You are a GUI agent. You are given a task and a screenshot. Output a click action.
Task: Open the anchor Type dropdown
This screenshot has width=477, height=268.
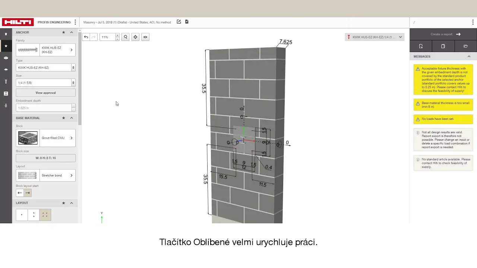coord(45,67)
